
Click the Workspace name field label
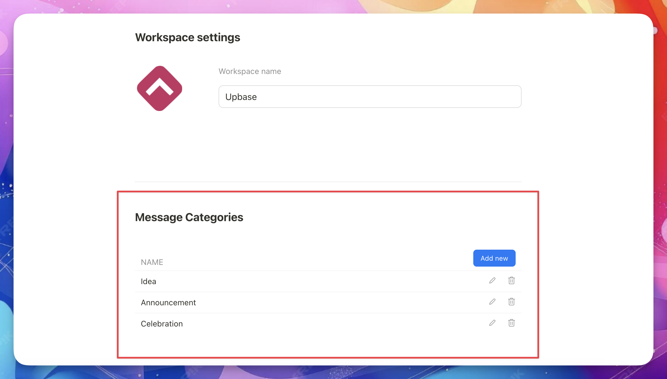pos(250,71)
